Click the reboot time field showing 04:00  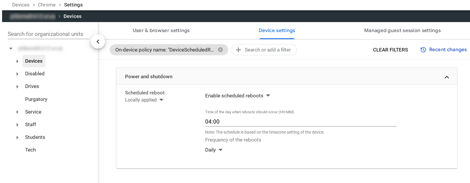pyautogui.click(x=300, y=122)
